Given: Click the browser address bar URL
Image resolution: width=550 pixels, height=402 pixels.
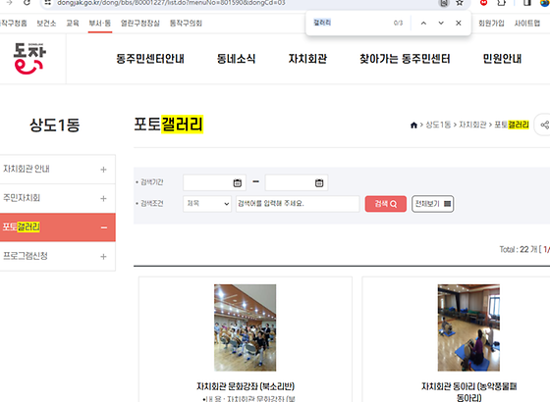Looking at the screenshot, I should tap(171, 3).
